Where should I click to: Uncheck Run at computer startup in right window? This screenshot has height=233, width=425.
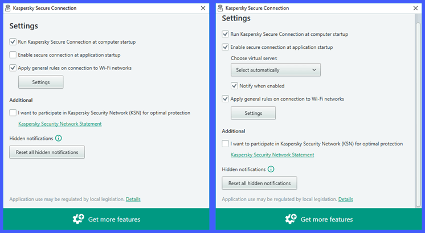225,34
